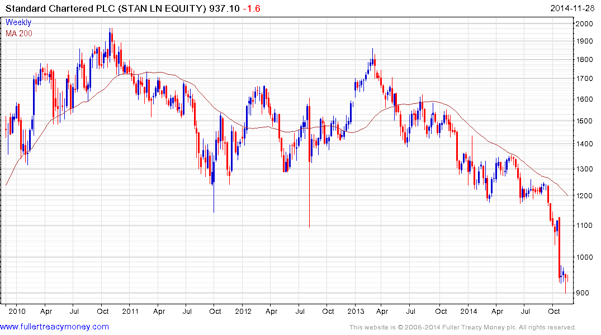Image resolution: width=601 pixels, height=335 pixels.
Task: Click the 1100 price axis label
Action: pyautogui.click(x=585, y=225)
